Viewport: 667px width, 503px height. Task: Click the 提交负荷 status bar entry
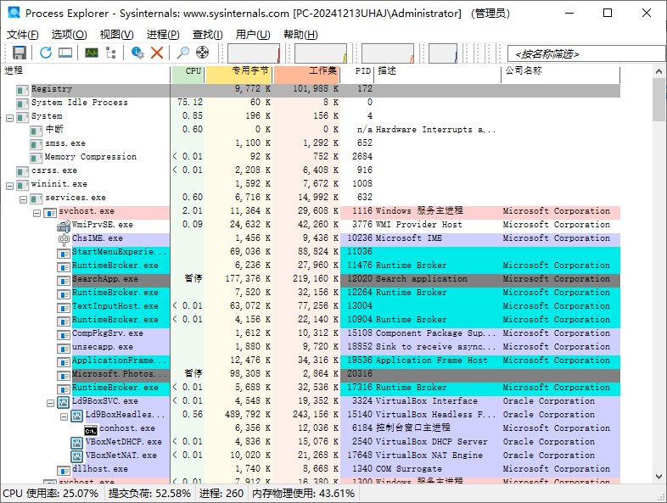pyautogui.click(x=149, y=494)
